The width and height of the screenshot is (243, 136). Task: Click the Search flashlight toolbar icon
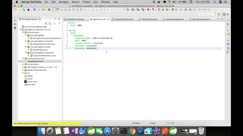point(180,9)
